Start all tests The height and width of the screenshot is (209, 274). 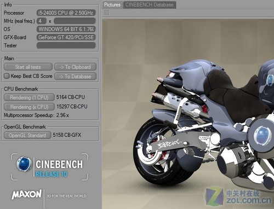(28, 67)
